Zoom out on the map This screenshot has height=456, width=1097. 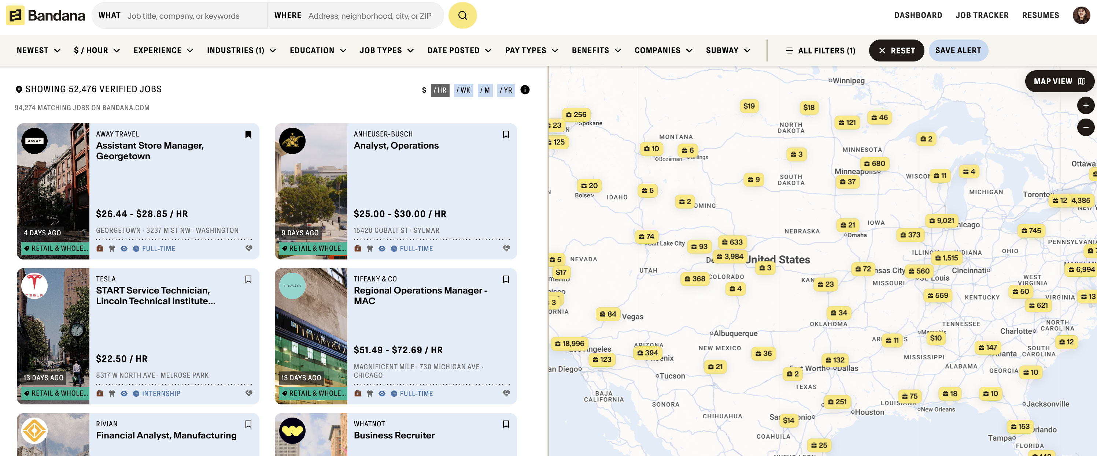pyautogui.click(x=1086, y=127)
